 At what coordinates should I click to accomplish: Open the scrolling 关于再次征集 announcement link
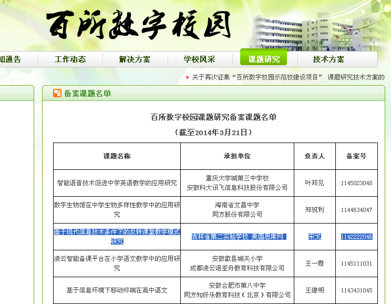[288, 77]
